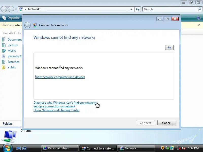
Task: Dismiss the information bar with X
Action: [x=199, y=25]
